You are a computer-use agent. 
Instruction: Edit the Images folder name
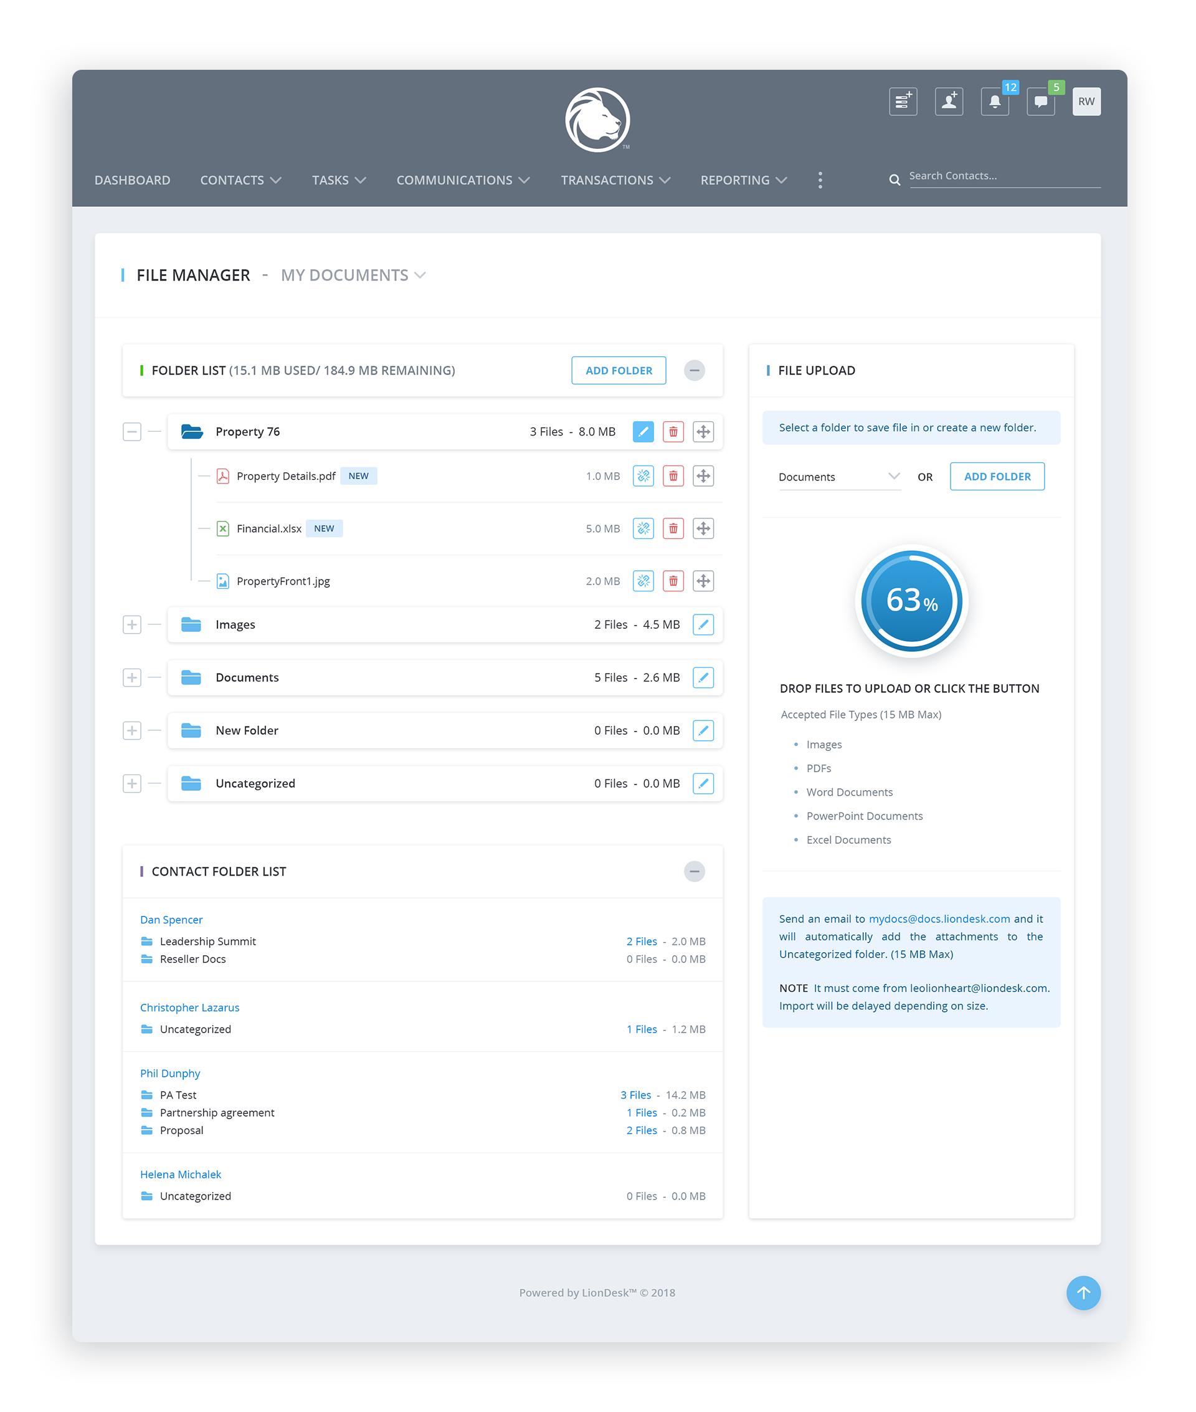click(x=703, y=624)
